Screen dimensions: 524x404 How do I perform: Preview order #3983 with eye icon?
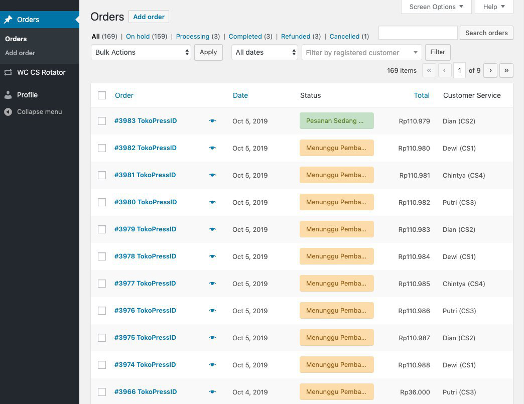click(212, 121)
